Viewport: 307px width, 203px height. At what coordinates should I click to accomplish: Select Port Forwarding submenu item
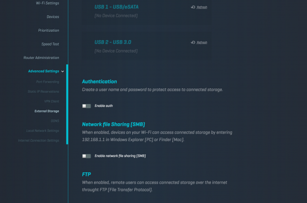[x=48, y=81]
